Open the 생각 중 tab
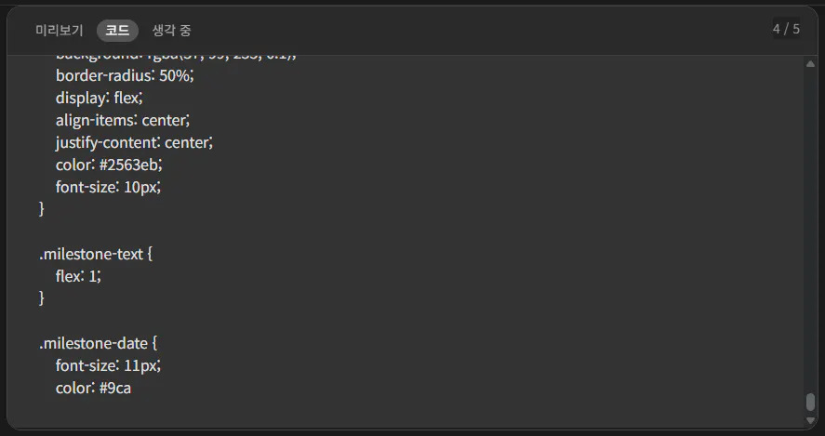The width and height of the screenshot is (825, 436). click(172, 31)
